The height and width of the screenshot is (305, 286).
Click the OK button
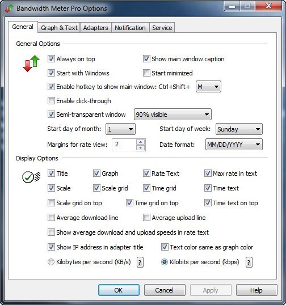point(119,290)
